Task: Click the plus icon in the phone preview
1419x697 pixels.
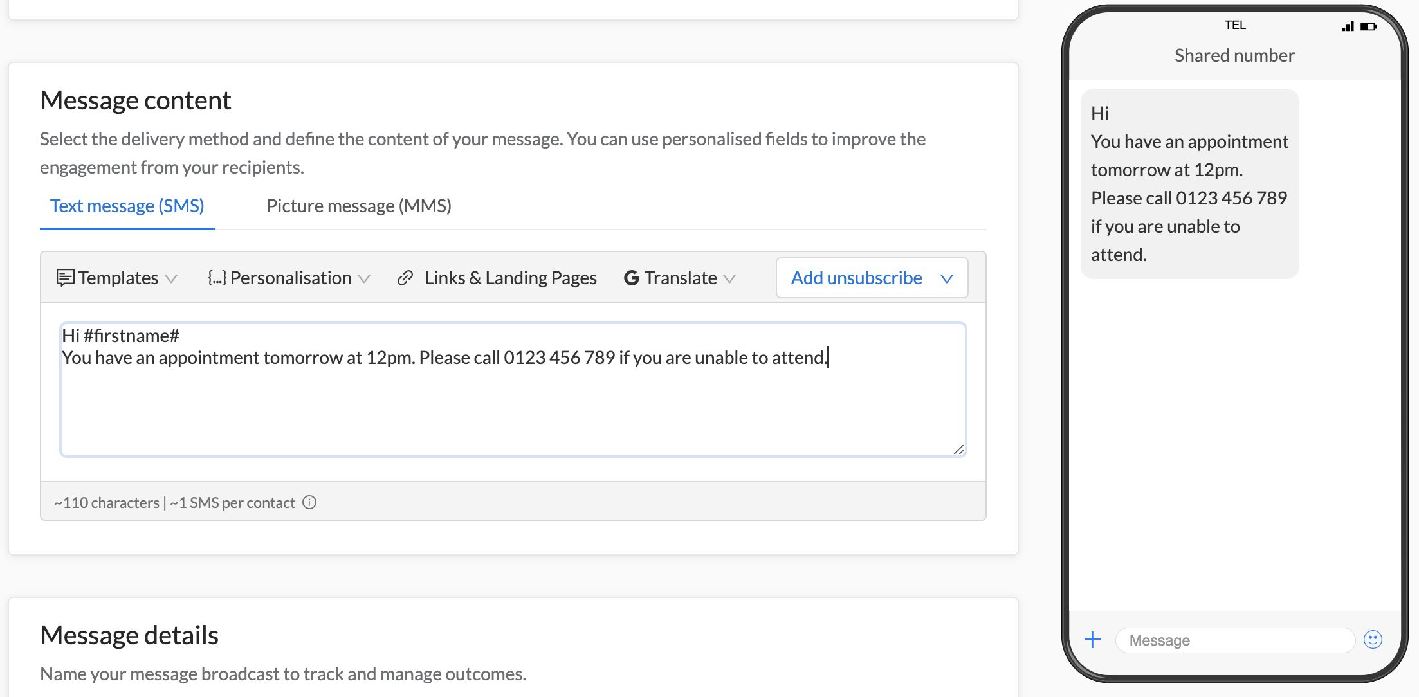Action: 1092,640
